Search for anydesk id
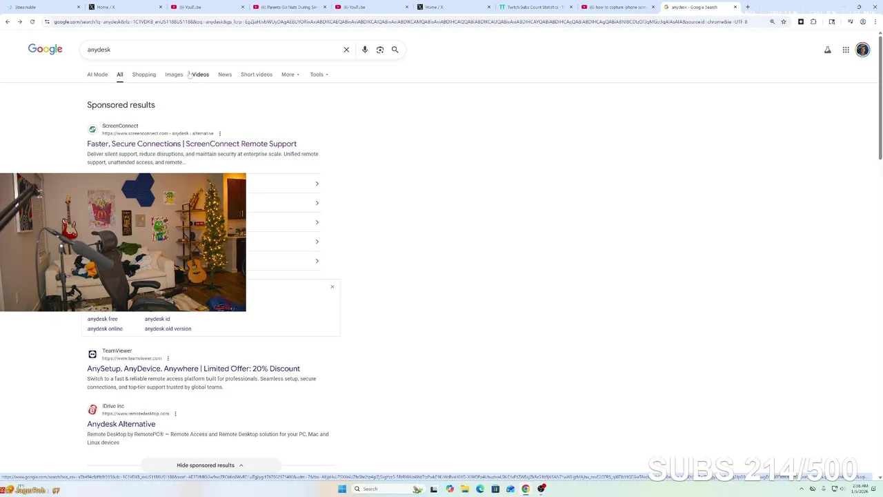883x497 pixels. click(157, 319)
